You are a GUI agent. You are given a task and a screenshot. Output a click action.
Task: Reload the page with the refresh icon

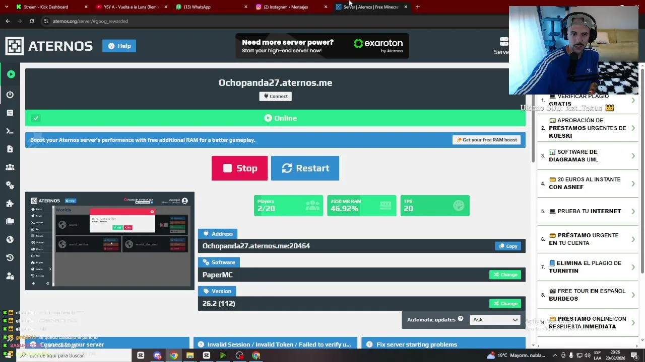click(x=32, y=21)
